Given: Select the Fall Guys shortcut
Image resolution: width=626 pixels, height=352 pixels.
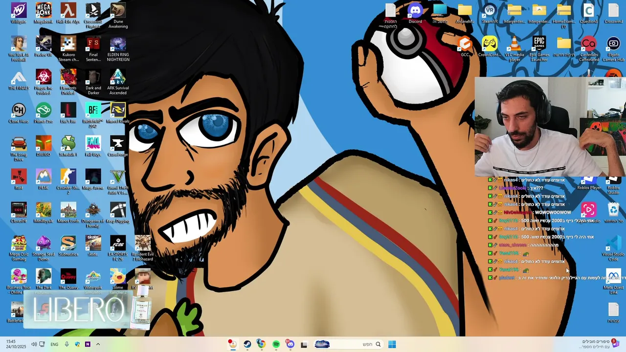Looking at the screenshot, I should pyautogui.click(x=93, y=146).
